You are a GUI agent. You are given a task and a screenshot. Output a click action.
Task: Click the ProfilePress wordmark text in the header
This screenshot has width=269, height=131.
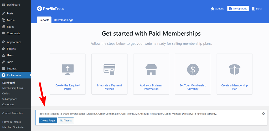click(54, 9)
